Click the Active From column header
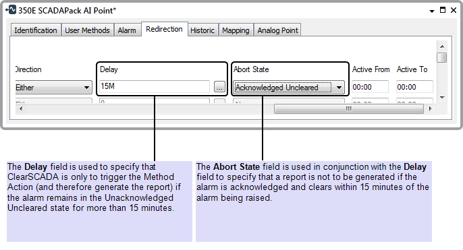This screenshot has width=463, height=250. click(371, 69)
